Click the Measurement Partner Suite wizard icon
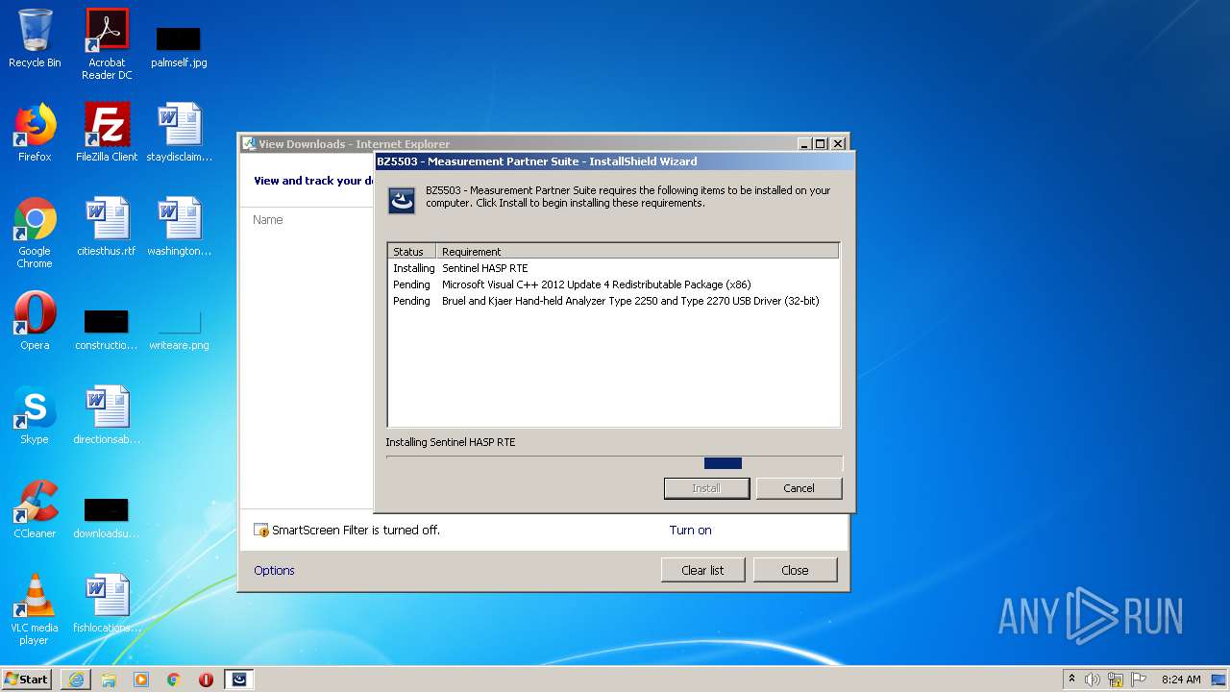 pyautogui.click(x=402, y=200)
